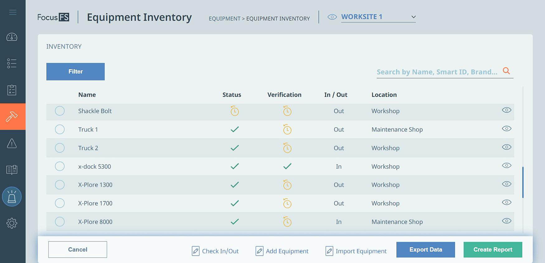Image resolution: width=545 pixels, height=263 pixels.
Task: Click Truck 1 status checkmark
Action: [x=235, y=129]
